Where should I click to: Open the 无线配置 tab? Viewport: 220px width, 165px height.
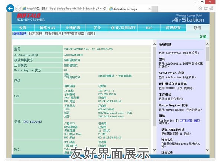tap(73, 27)
